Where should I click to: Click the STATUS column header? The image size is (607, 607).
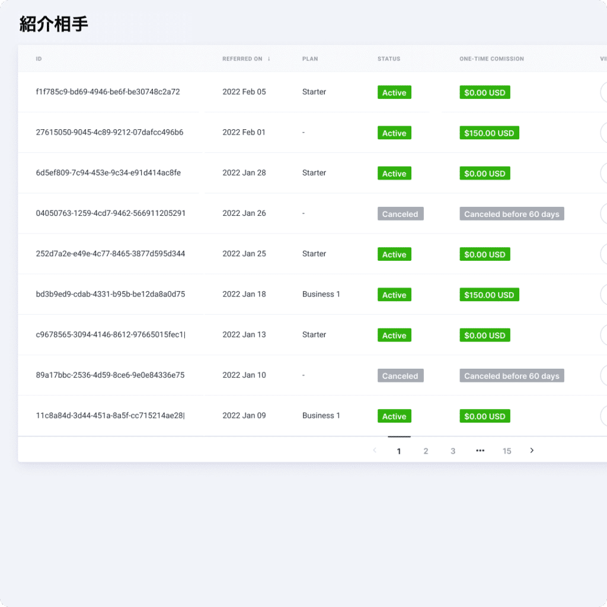point(389,59)
